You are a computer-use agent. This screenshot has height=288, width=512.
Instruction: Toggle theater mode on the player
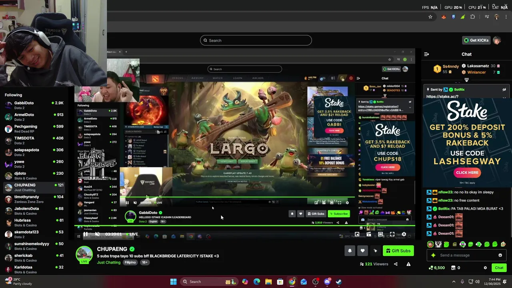(x=380, y=234)
